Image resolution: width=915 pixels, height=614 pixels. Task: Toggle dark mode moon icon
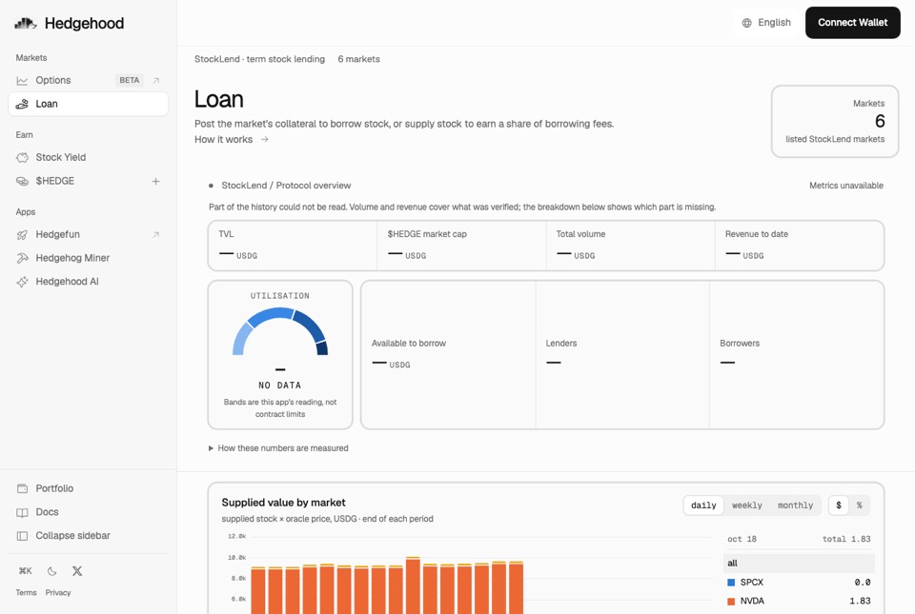point(51,571)
